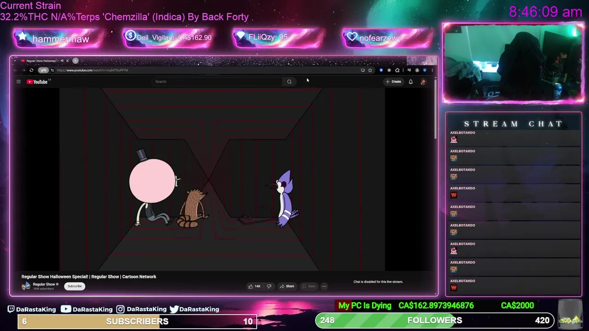Image resolution: width=589 pixels, height=331 pixels.
Task: Click the Twitch DaRastaKing handle
Action: [x=32, y=309]
